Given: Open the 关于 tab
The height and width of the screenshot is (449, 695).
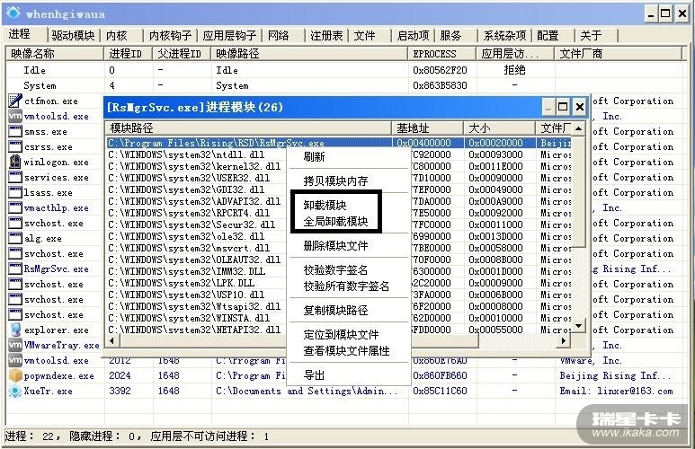Looking at the screenshot, I should pos(592,35).
